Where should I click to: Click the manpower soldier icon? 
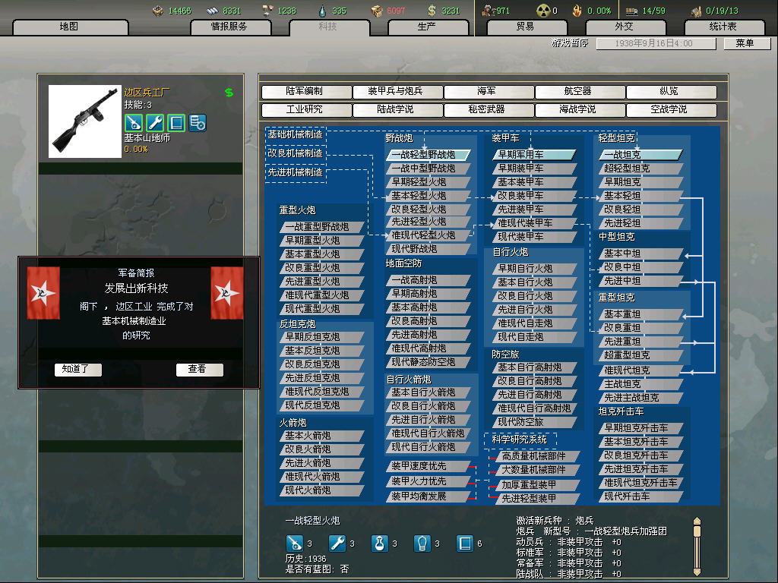click(x=489, y=11)
